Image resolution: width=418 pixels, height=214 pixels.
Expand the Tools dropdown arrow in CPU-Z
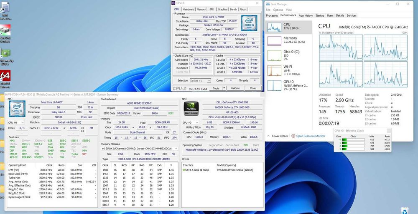click(224, 88)
